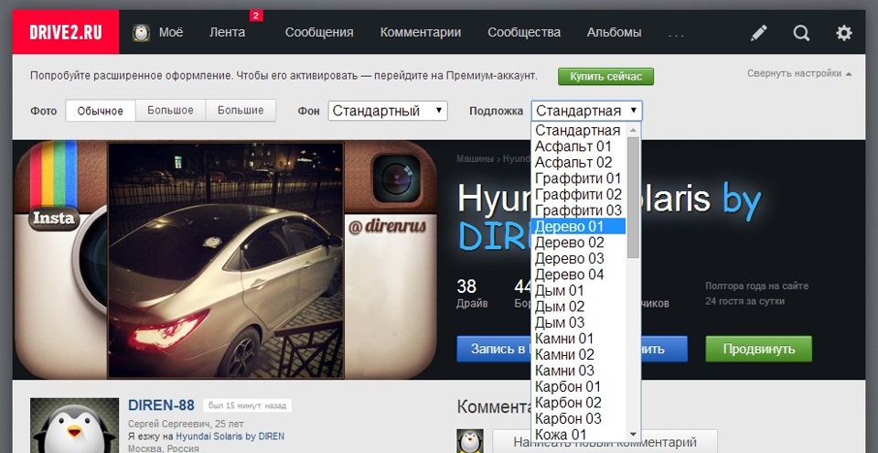878x453 pixels.
Task: Choose Асфальт 01 from the list
Action: (x=578, y=146)
